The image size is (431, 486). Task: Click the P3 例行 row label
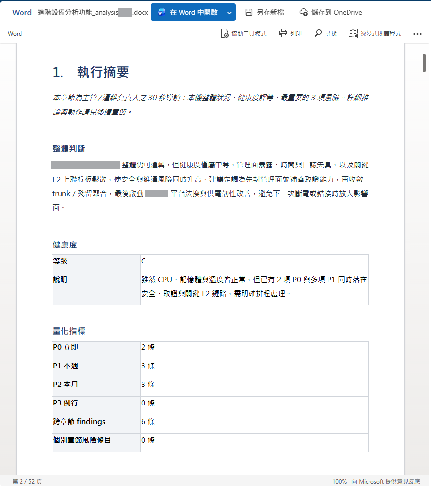pos(65,403)
